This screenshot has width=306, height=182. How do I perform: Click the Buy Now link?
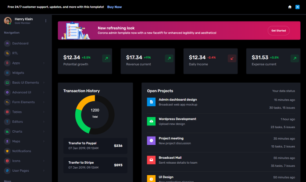click(x=114, y=7)
